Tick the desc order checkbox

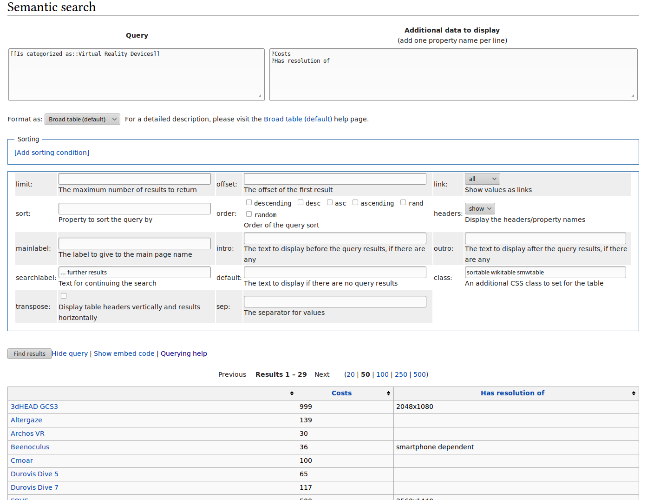[x=301, y=202]
